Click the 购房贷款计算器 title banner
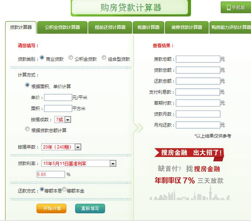Viewport: 251px width, 221px height. pos(131,8)
